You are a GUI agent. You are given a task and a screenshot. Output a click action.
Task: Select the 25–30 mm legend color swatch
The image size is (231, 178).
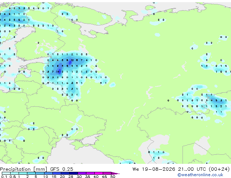(73, 173)
